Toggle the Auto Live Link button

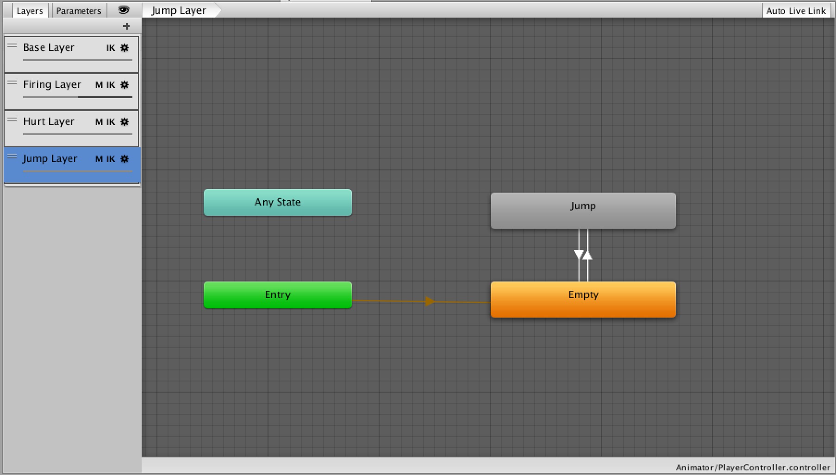(796, 11)
